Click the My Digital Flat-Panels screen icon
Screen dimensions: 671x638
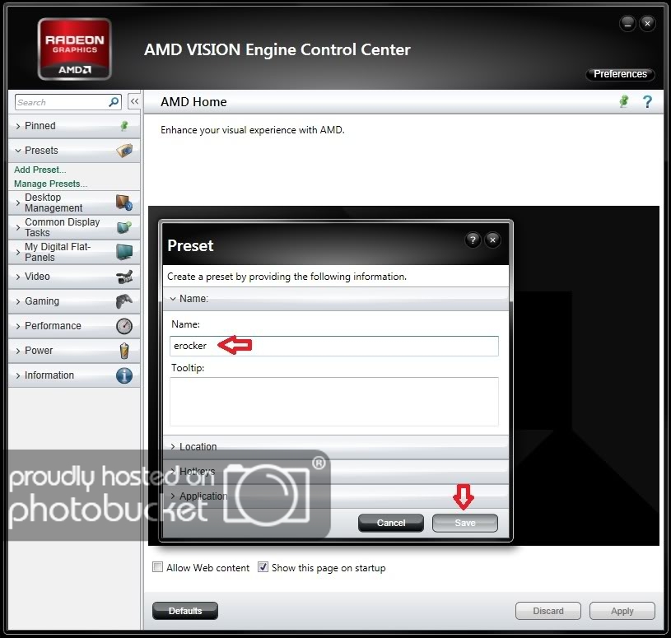click(124, 252)
